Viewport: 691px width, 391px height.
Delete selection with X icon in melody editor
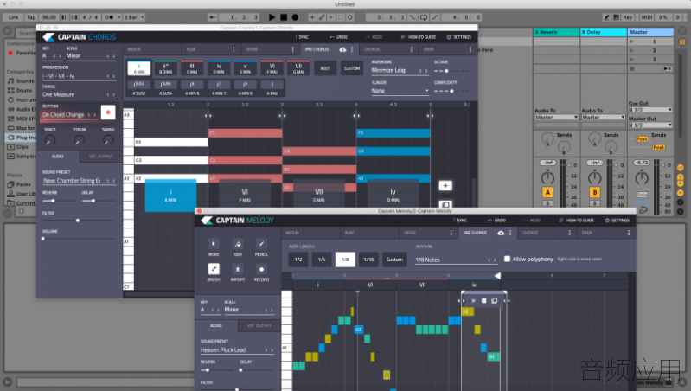[x=473, y=301]
